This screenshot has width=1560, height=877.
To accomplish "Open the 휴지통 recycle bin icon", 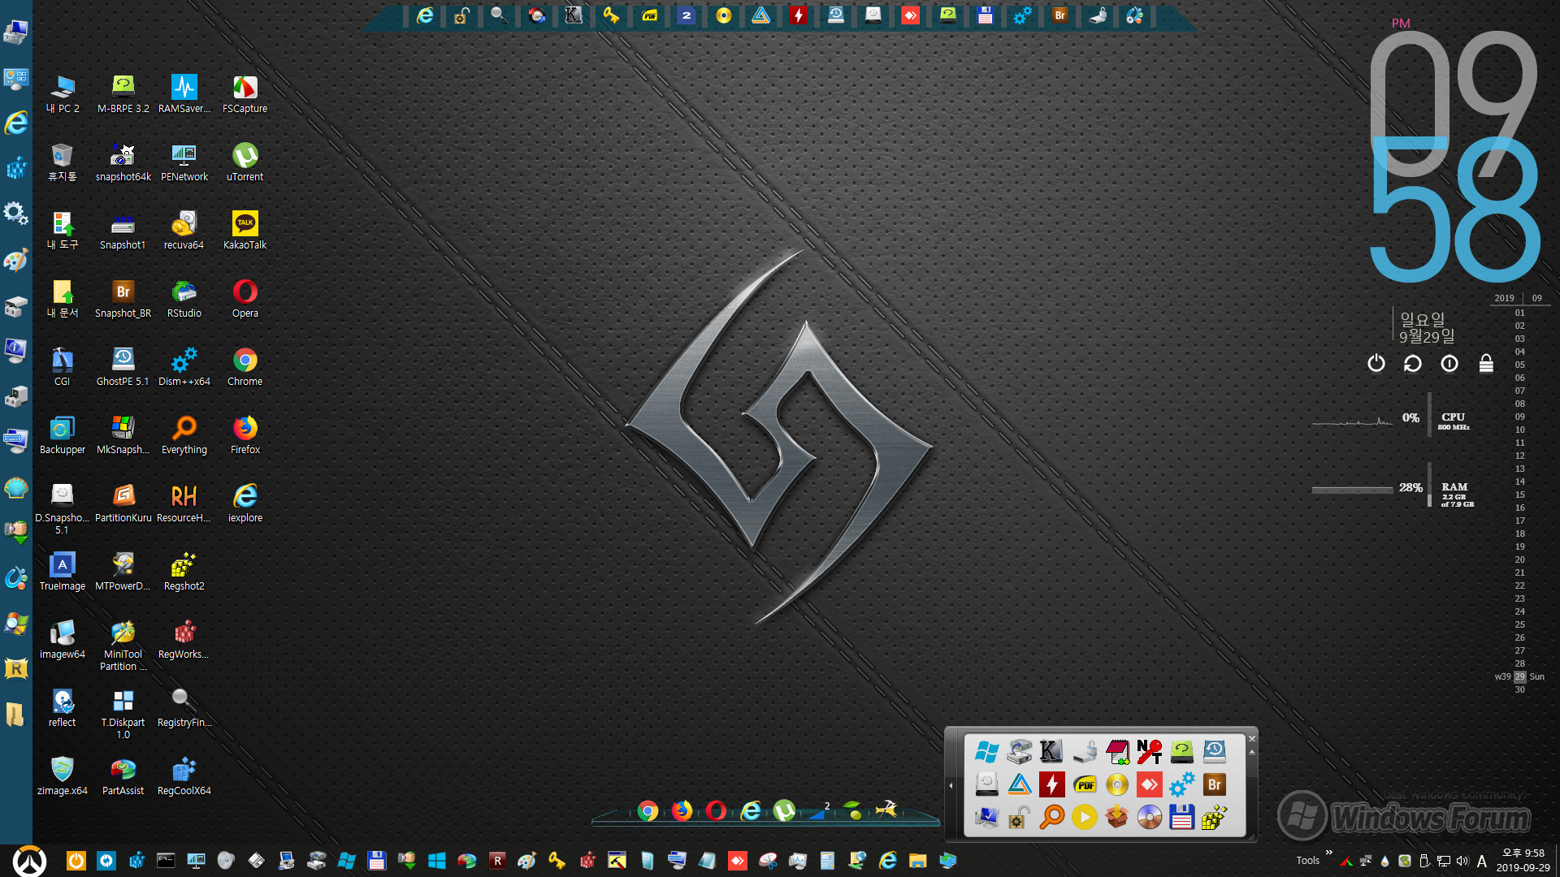I will pos(63,162).
